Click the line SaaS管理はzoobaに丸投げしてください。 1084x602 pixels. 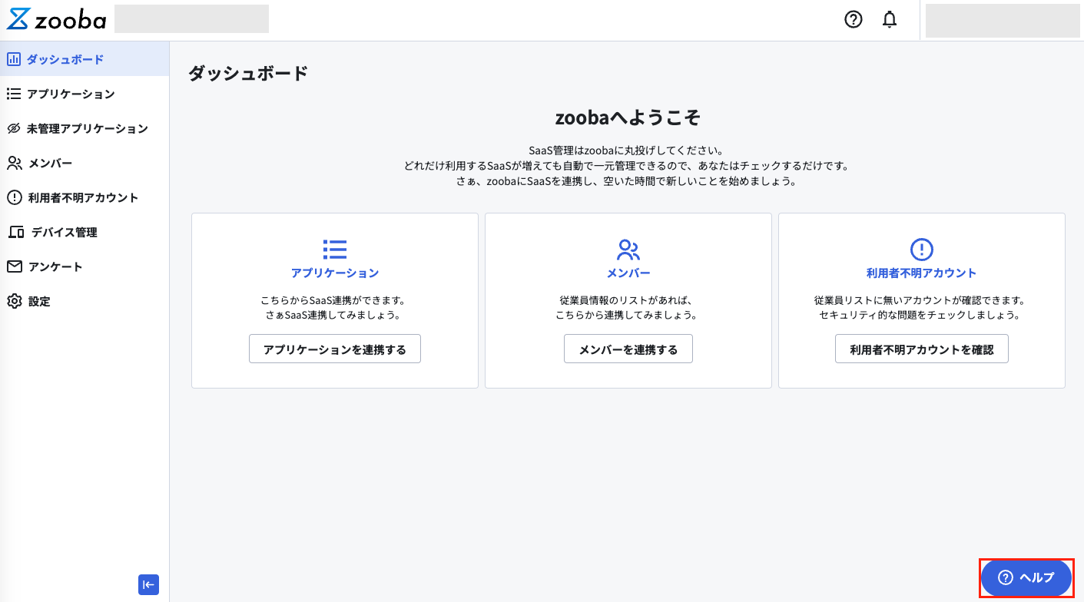pyautogui.click(x=626, y=149)
